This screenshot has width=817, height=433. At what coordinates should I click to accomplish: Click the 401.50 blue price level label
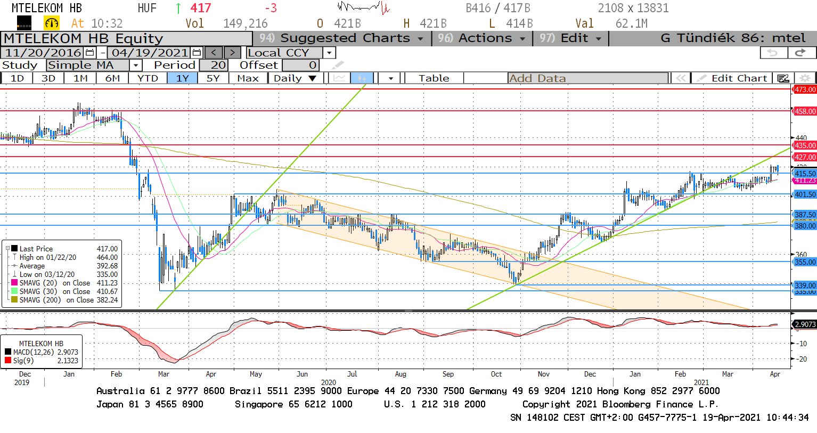coord(805,194)
